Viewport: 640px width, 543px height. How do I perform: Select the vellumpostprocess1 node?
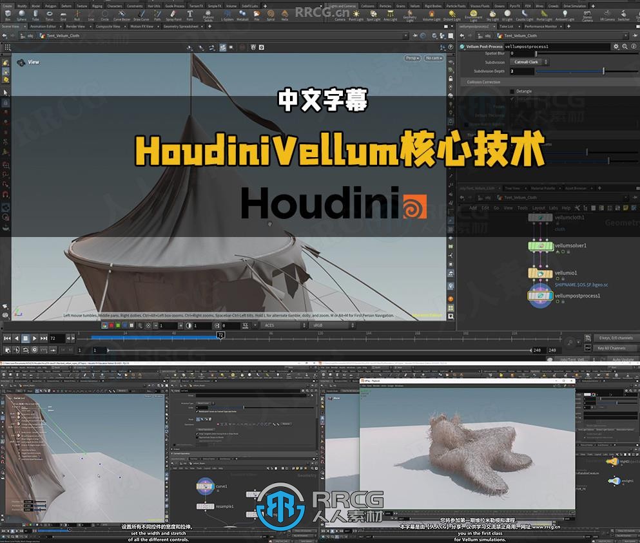(540, 296)
